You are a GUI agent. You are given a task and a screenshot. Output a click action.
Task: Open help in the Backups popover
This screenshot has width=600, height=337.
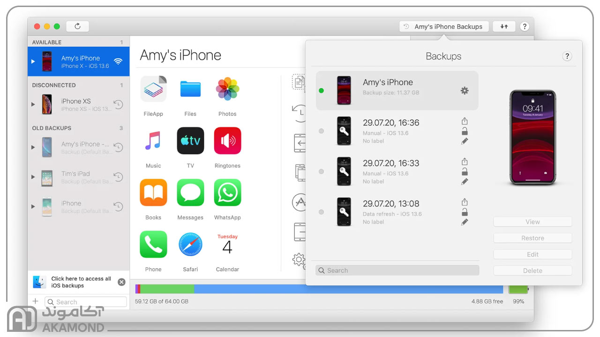(x=567, y=56)
